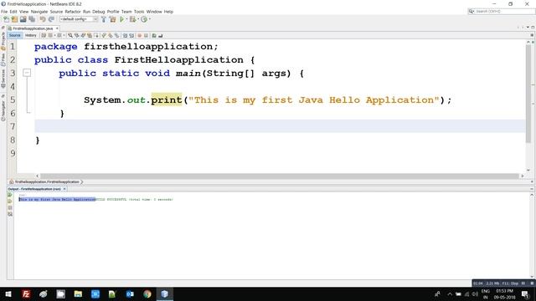Open the Services side panel tab
The height and width of the screenshot is (301, 536).
pos(3,79)
